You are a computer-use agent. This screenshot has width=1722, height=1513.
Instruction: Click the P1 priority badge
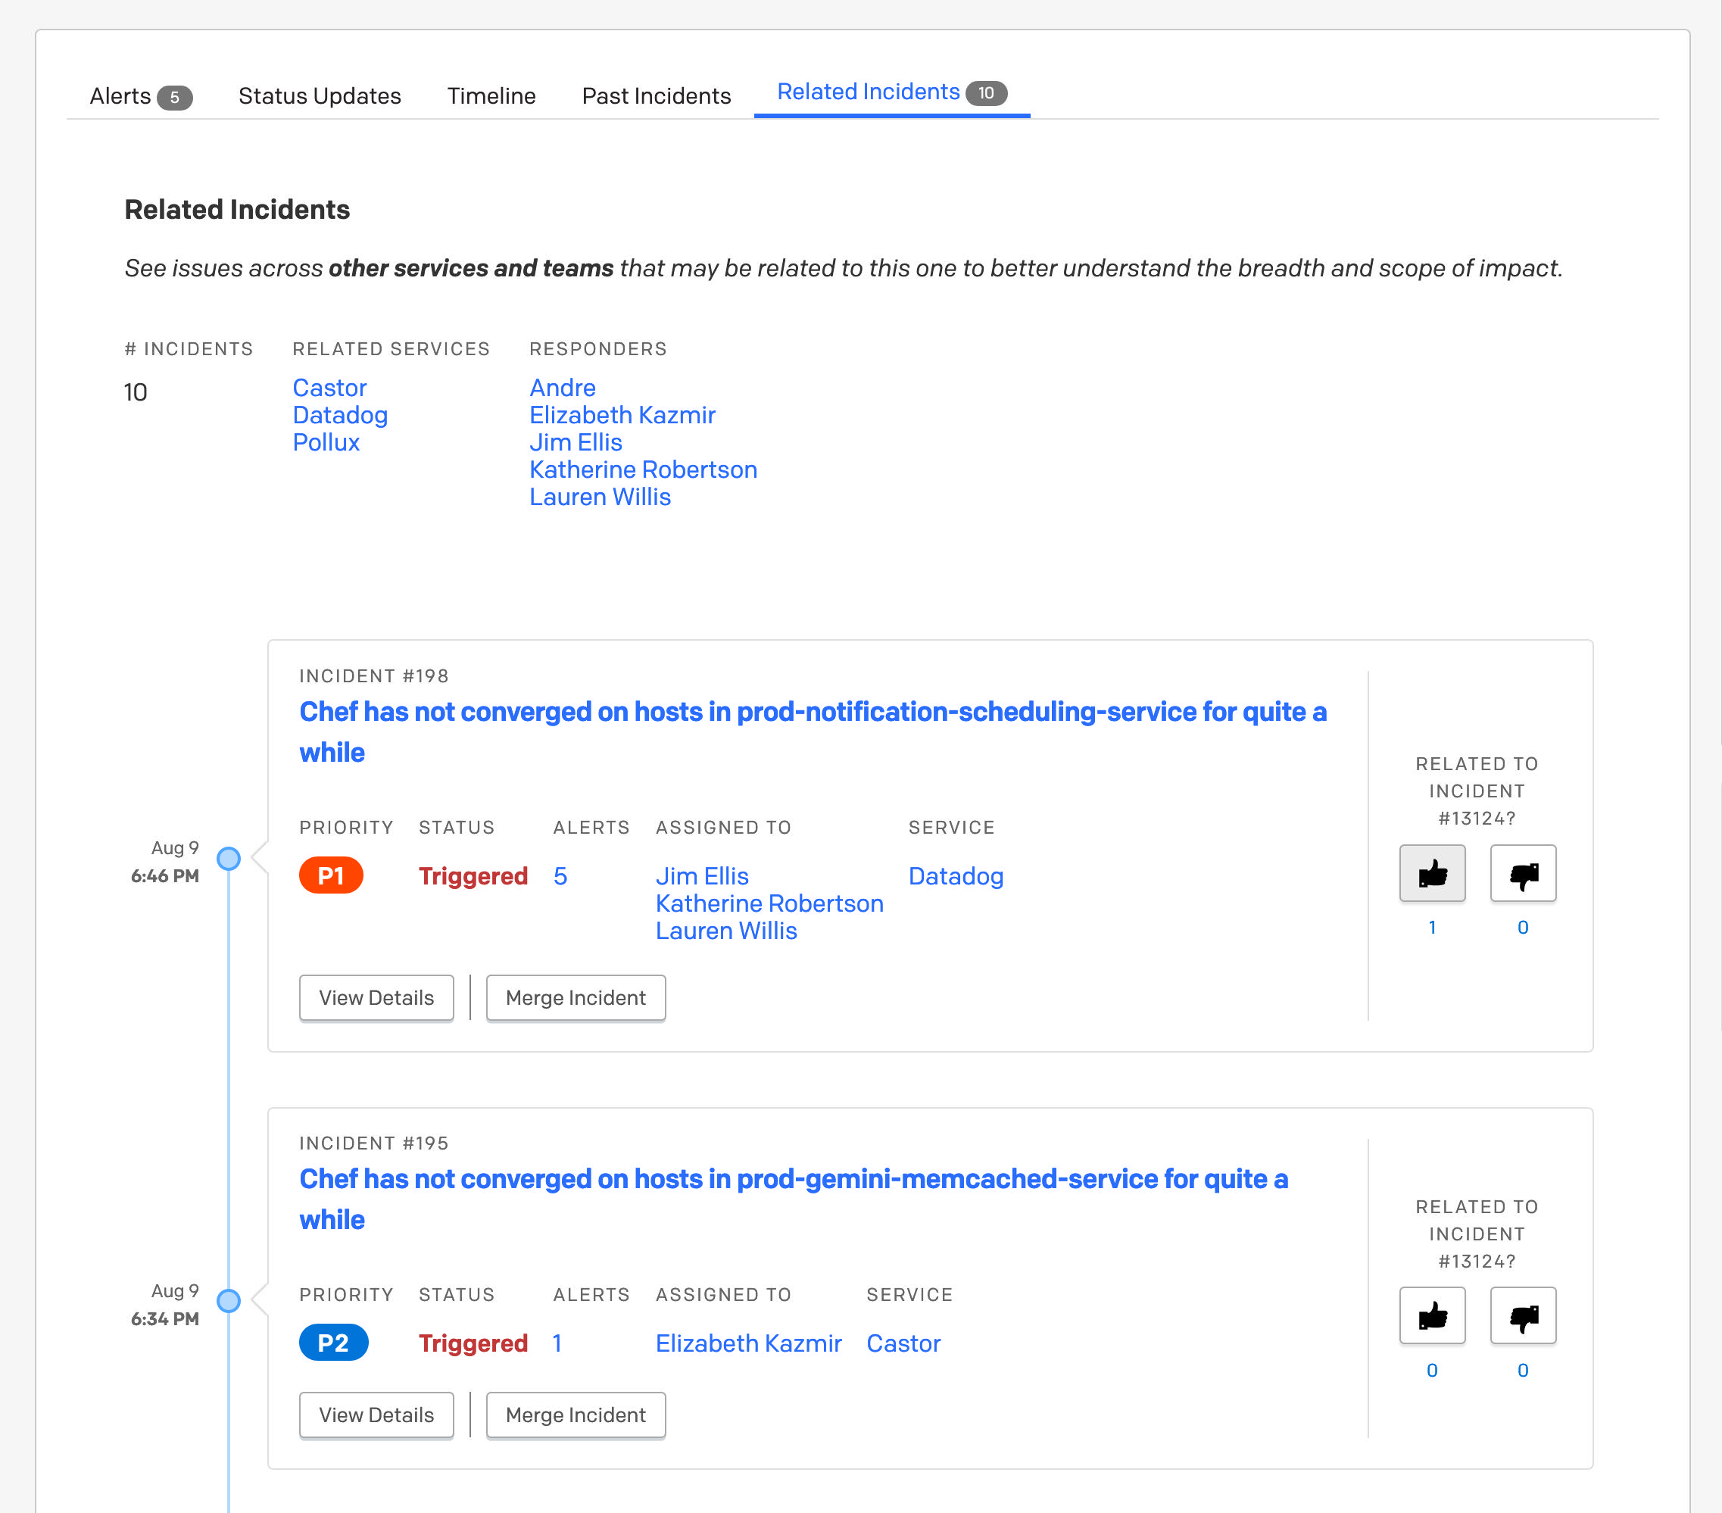coord(330,876)
